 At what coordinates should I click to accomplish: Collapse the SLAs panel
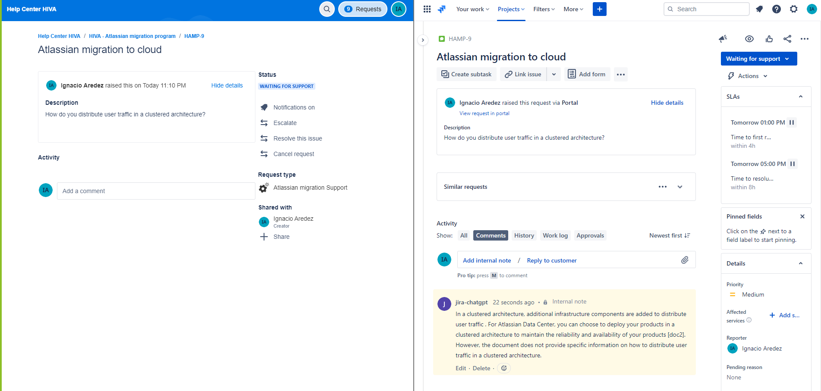801,97
